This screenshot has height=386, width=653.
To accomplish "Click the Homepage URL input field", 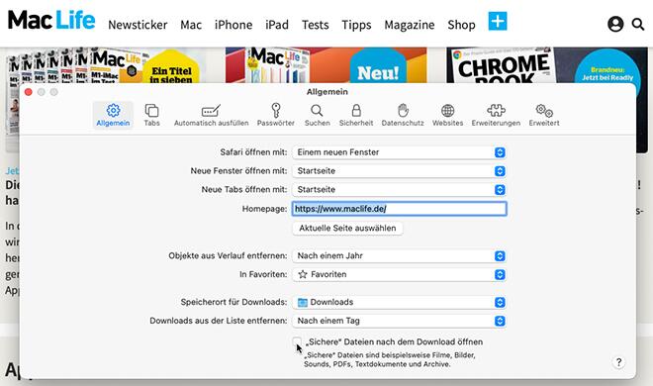I will (399, 209).
